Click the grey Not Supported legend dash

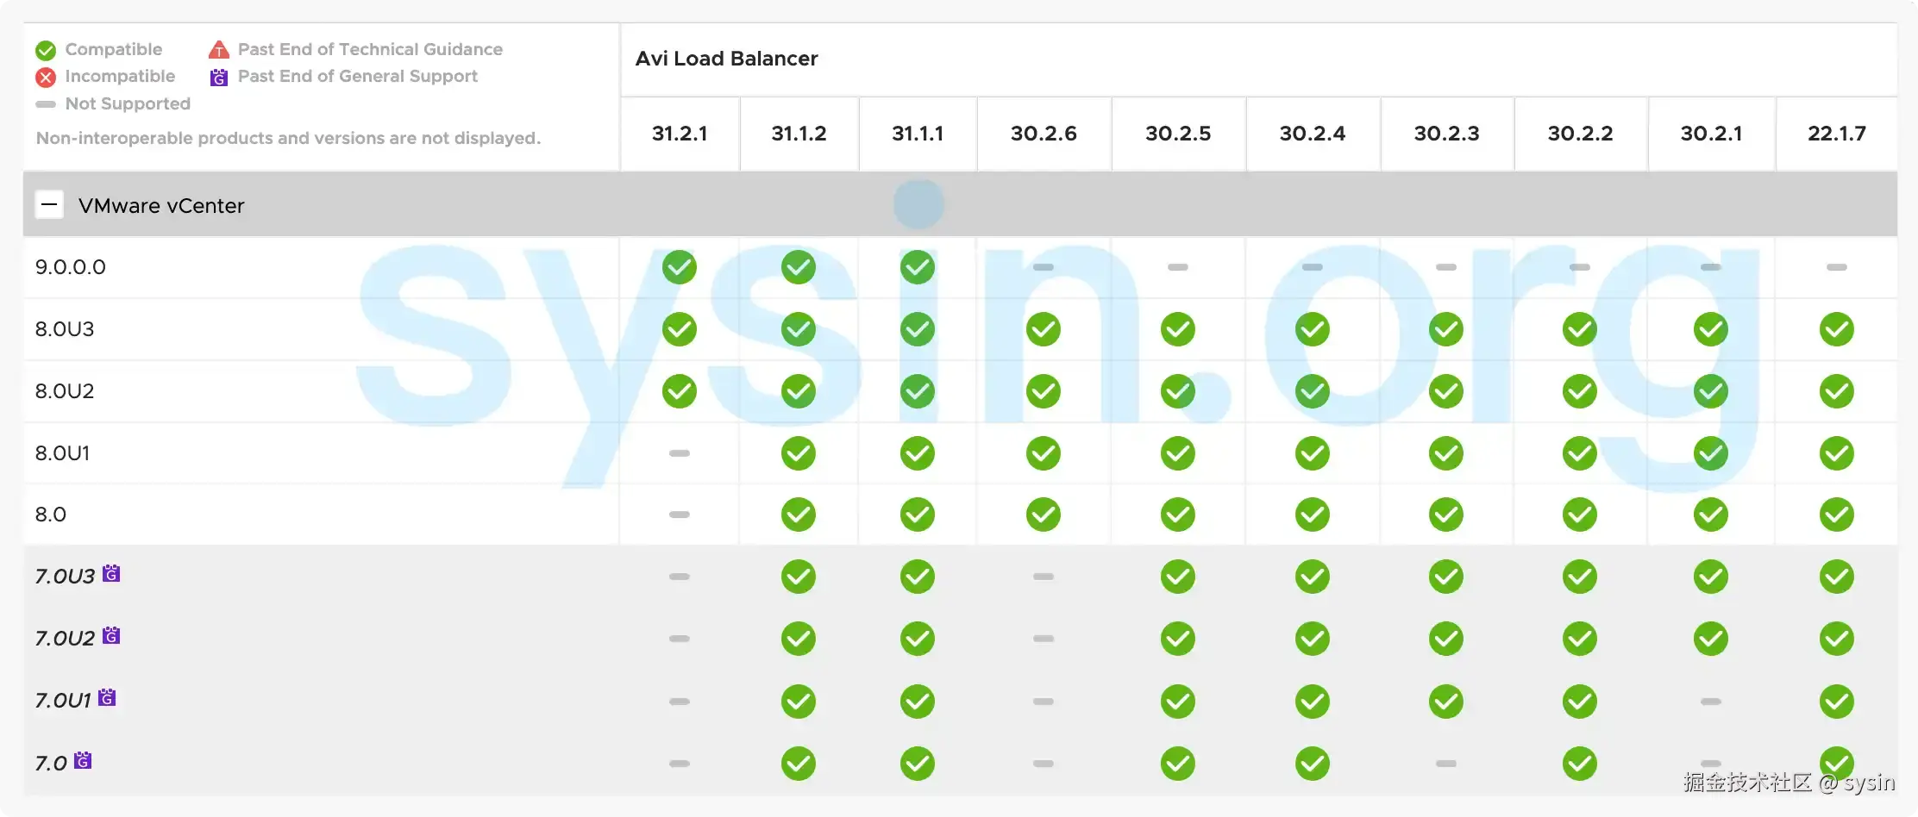46,104
